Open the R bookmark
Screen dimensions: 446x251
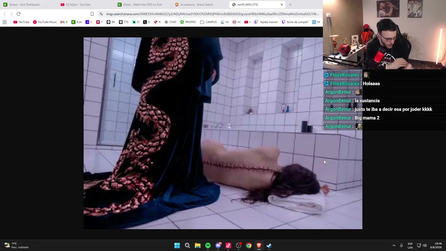157,22
